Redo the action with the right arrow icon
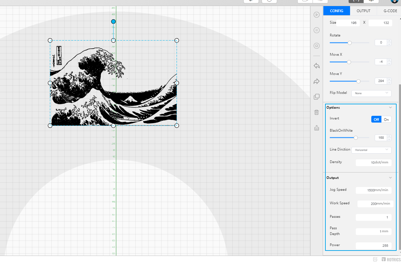The height and width of the screenshot is (262, 401). click(317, 81)
